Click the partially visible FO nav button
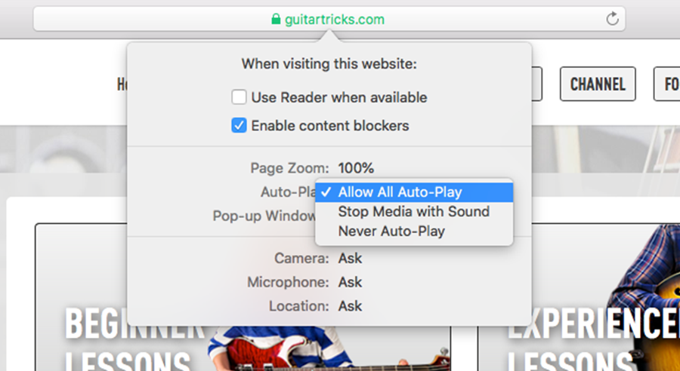Screen dimensions: 680x371 point(667,84)
